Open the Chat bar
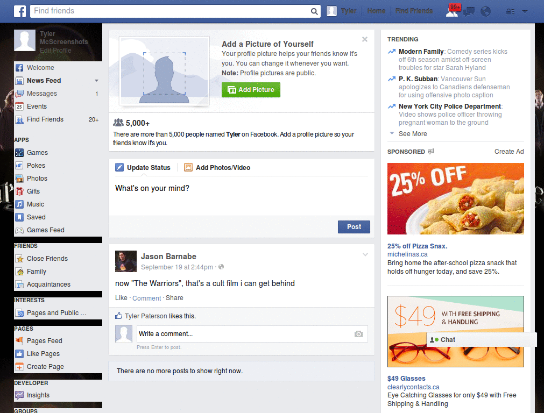Viewport: 551px width, 413px height. point(482,340)
